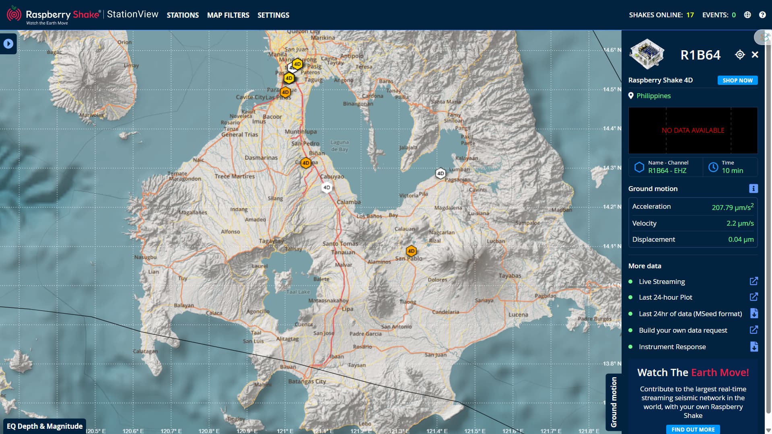
Task: Open the STATIONS menu
Action: (x=183, y=15)
